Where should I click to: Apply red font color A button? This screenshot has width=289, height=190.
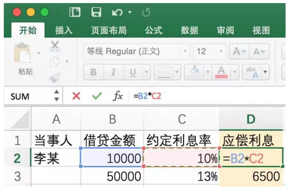click(x=221, y=72)
